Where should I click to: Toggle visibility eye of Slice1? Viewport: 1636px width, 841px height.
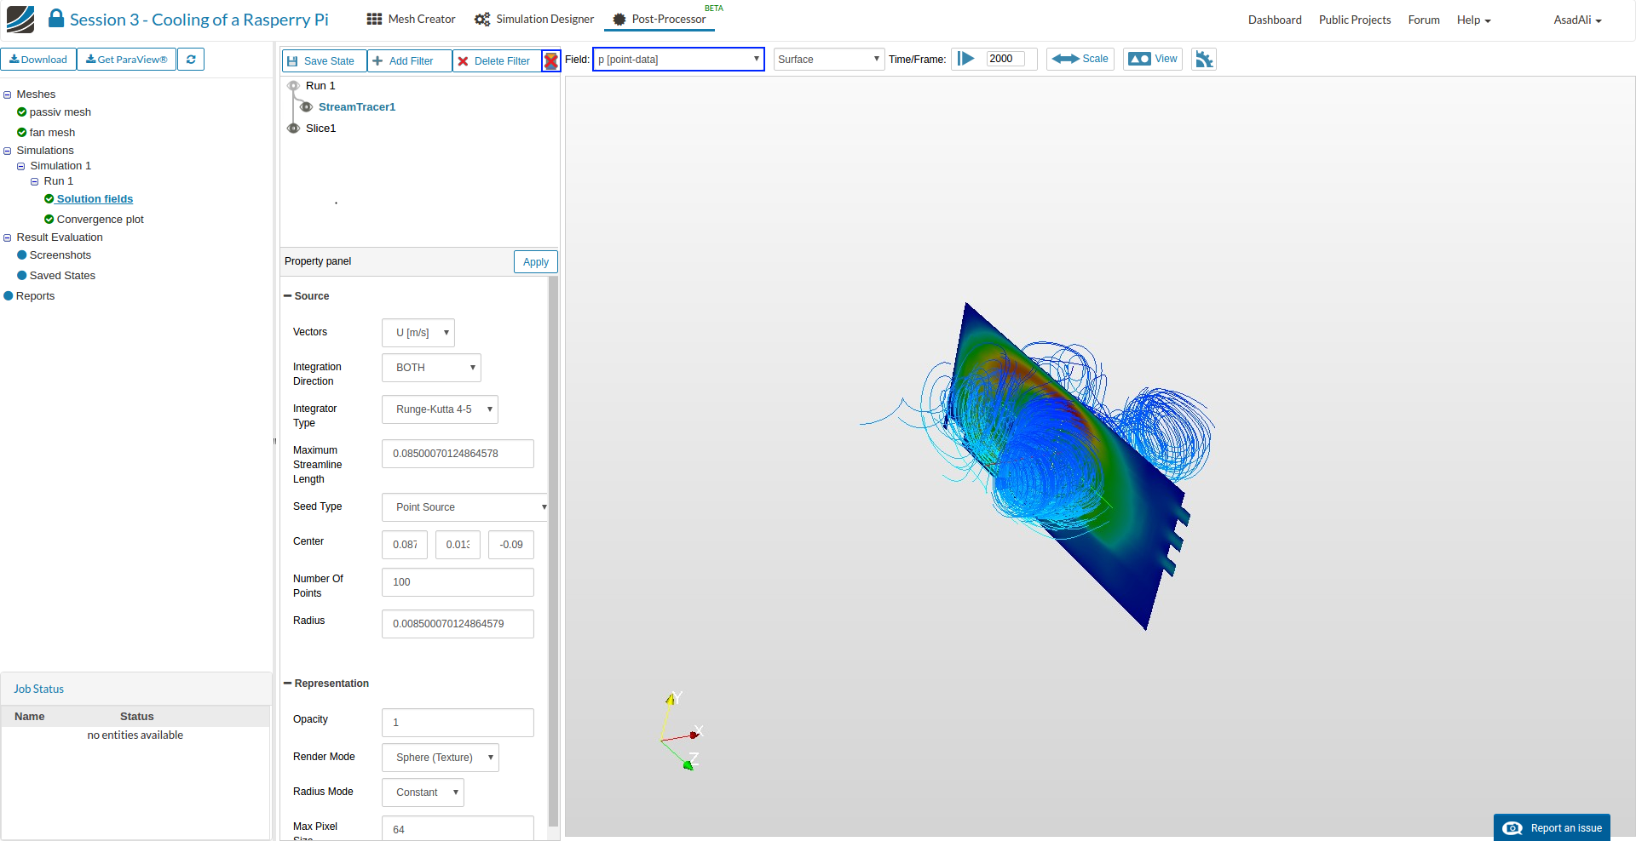click(x=293, y=129)
